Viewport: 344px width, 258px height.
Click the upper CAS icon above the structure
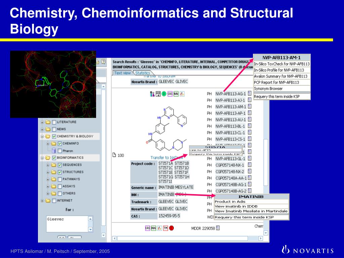click(170, 94)
